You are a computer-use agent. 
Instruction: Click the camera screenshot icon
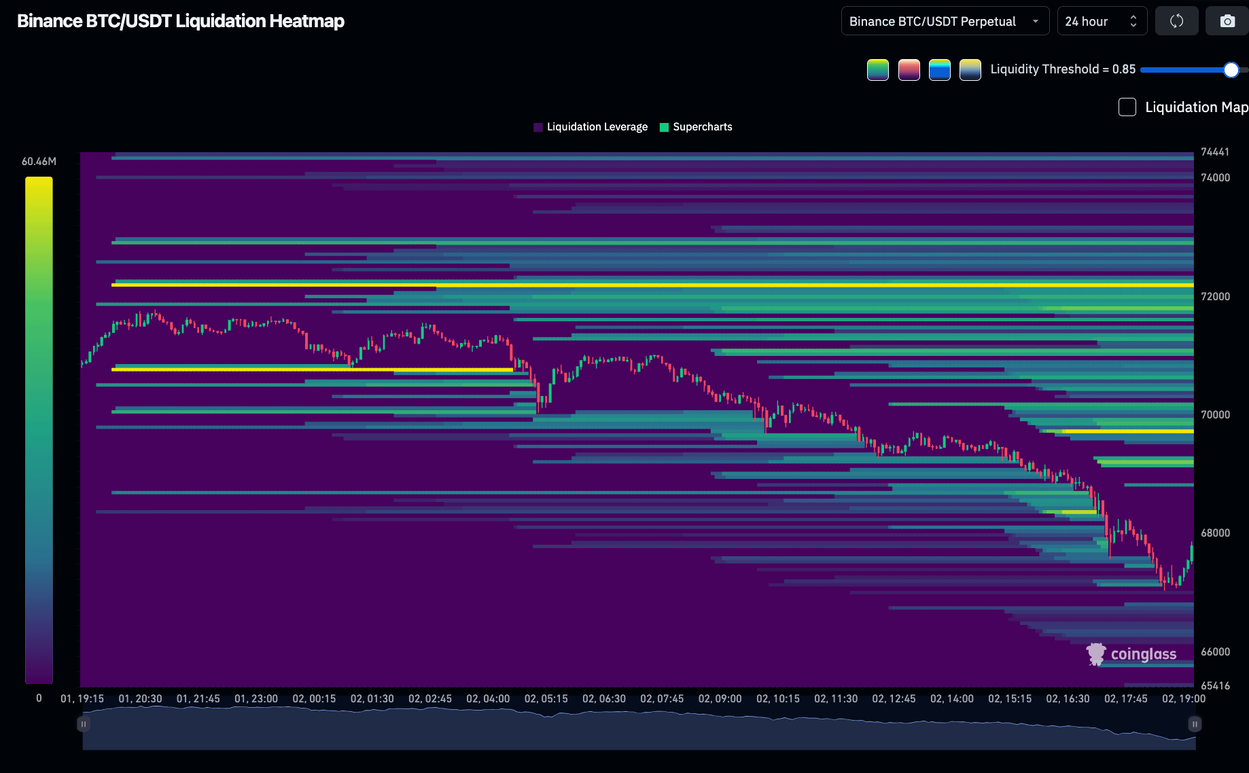tap(1227, 21)
